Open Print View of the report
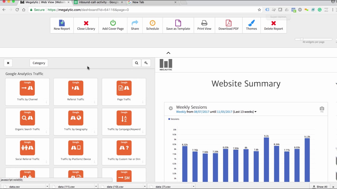 pos(204,25)
